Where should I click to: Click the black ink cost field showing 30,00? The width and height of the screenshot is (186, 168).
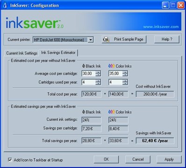click(x=89, y=73)
